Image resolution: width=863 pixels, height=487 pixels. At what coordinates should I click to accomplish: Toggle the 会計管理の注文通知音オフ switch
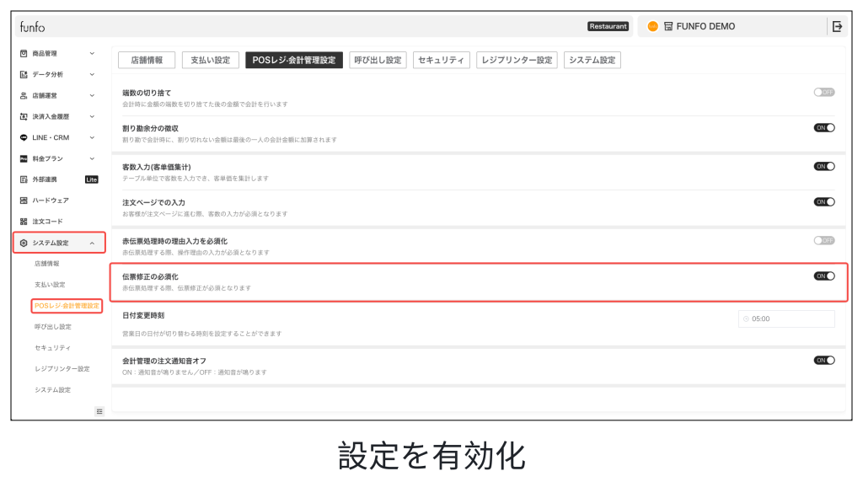coord(823,360)
